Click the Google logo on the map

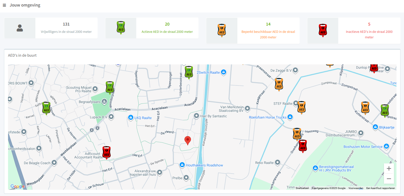(18, 186)
